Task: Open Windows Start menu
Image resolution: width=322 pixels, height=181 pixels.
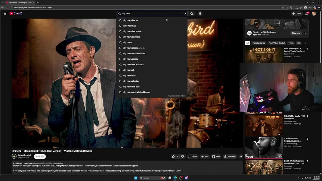Action: click(x=136, y=178)
